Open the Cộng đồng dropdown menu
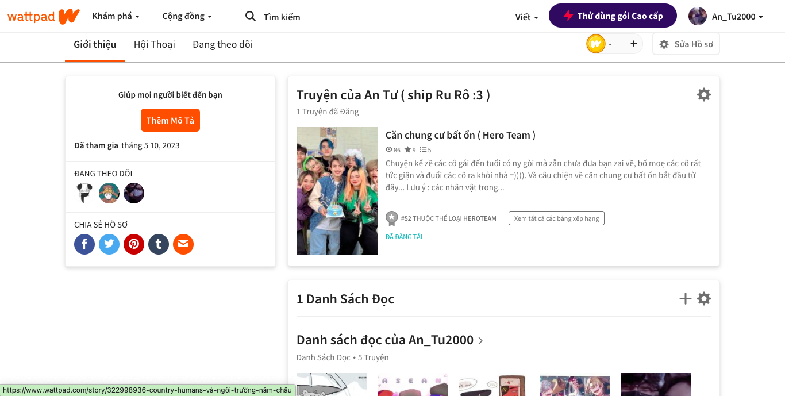 pos(187,16)
